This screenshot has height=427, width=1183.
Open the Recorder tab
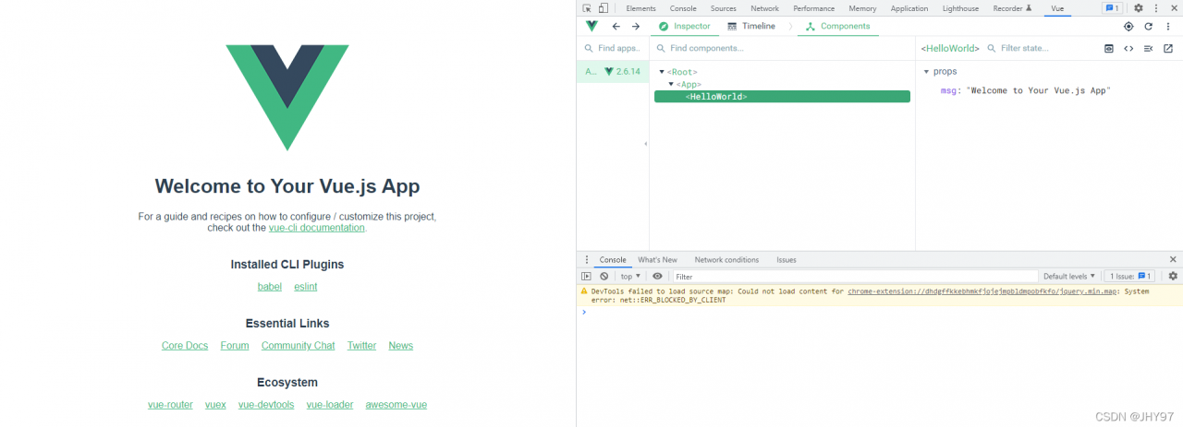tap(1013, 8)
